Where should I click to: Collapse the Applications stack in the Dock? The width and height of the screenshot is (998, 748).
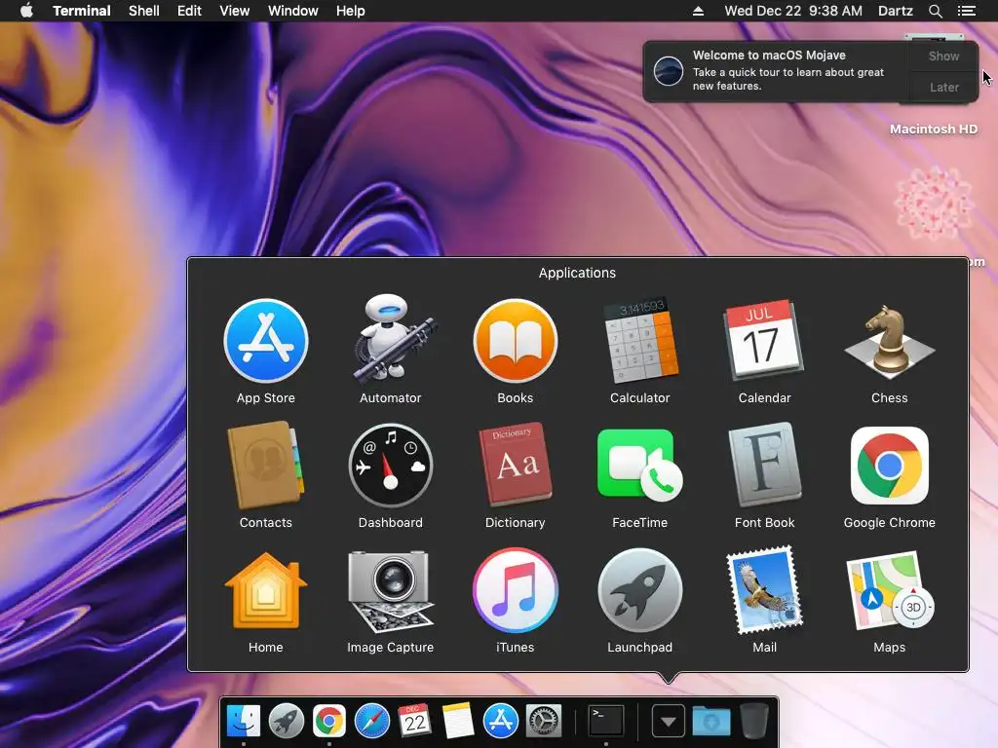point(669,722)
